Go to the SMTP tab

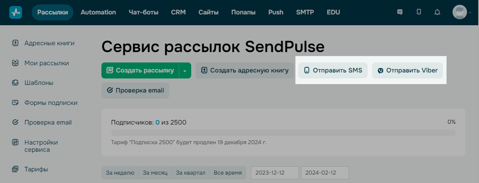coord(305,12)
